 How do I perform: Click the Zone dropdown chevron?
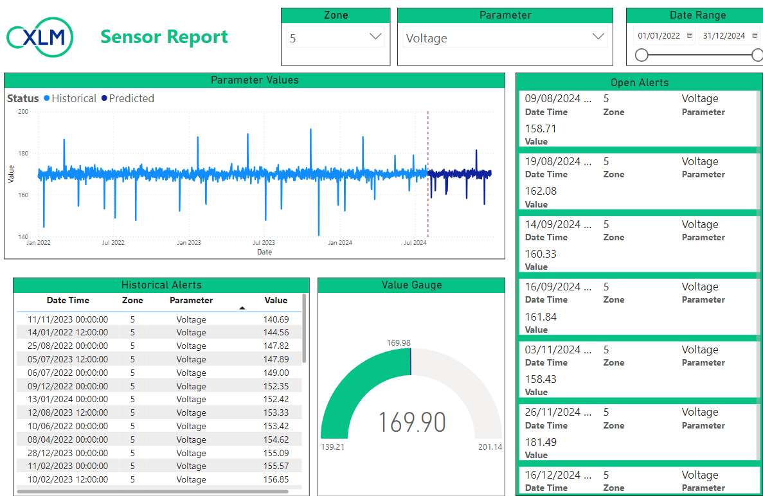375,37
